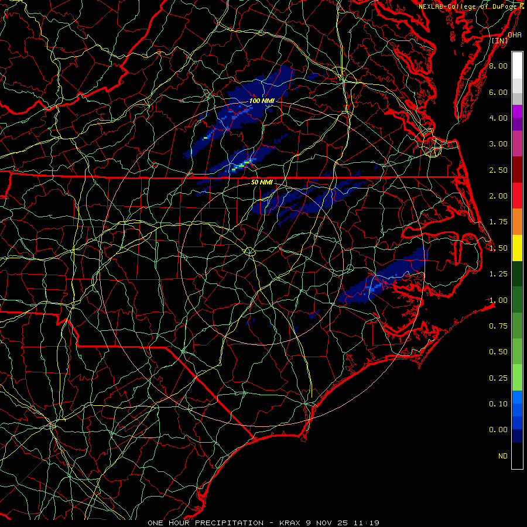Select the yellow color scale swatch
Screen dimensions: 527x527
[517, 248]
